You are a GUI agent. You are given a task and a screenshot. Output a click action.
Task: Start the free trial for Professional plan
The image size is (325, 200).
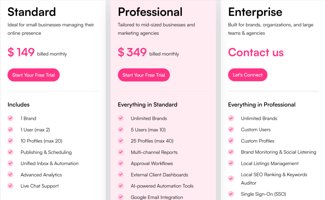point(144,75)
